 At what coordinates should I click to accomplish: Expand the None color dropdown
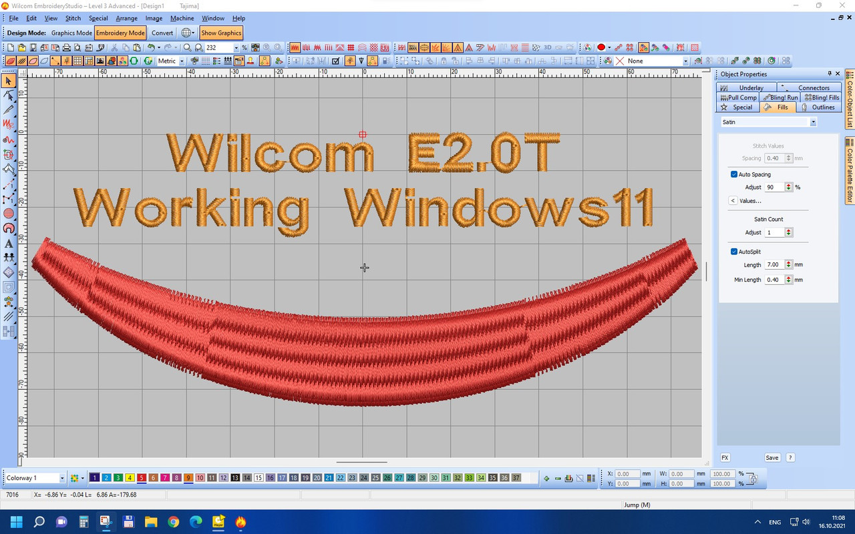tap(685, 61)
